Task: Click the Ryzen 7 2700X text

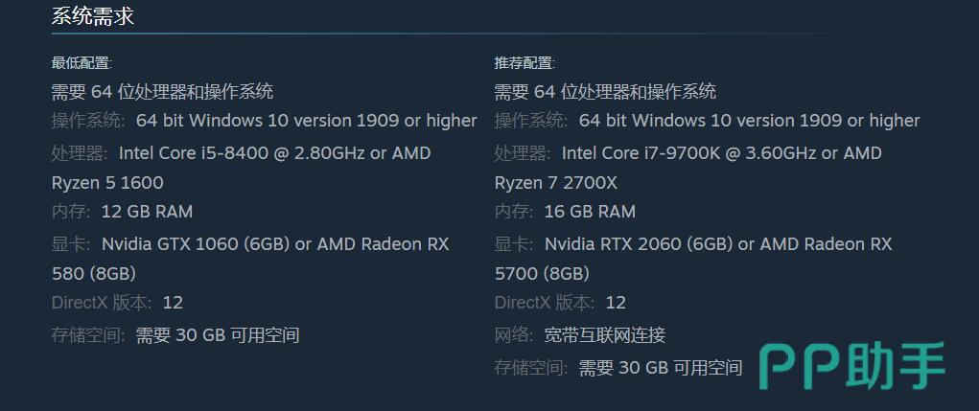Action: point(556,183)
